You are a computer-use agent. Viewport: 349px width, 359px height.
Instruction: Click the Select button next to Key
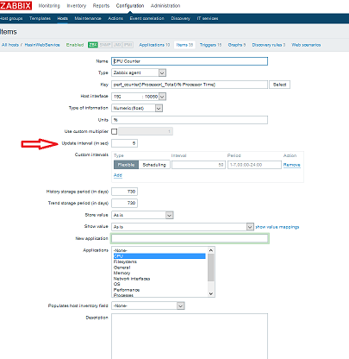pos(279,85)
